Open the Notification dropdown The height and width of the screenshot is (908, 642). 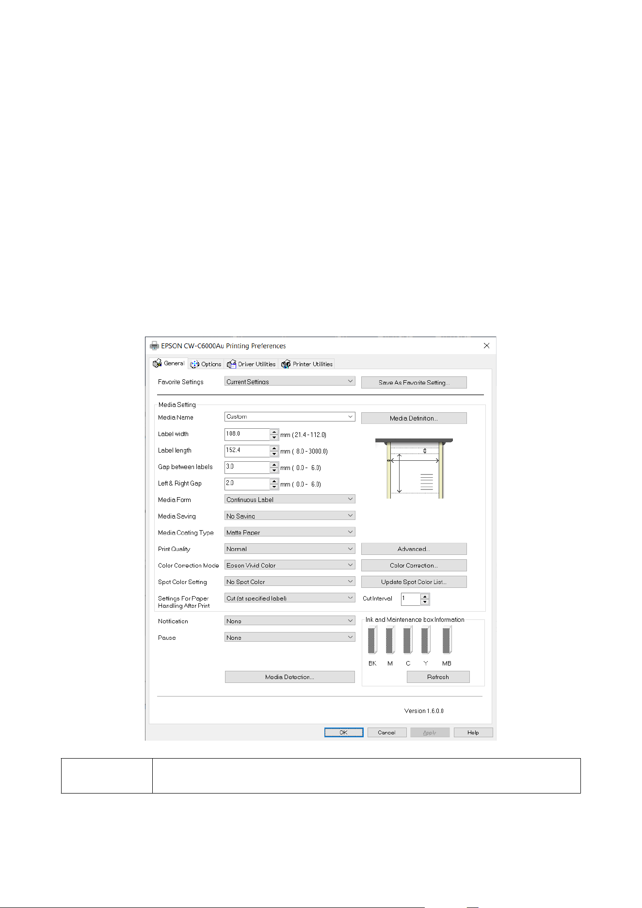point(290,621)
